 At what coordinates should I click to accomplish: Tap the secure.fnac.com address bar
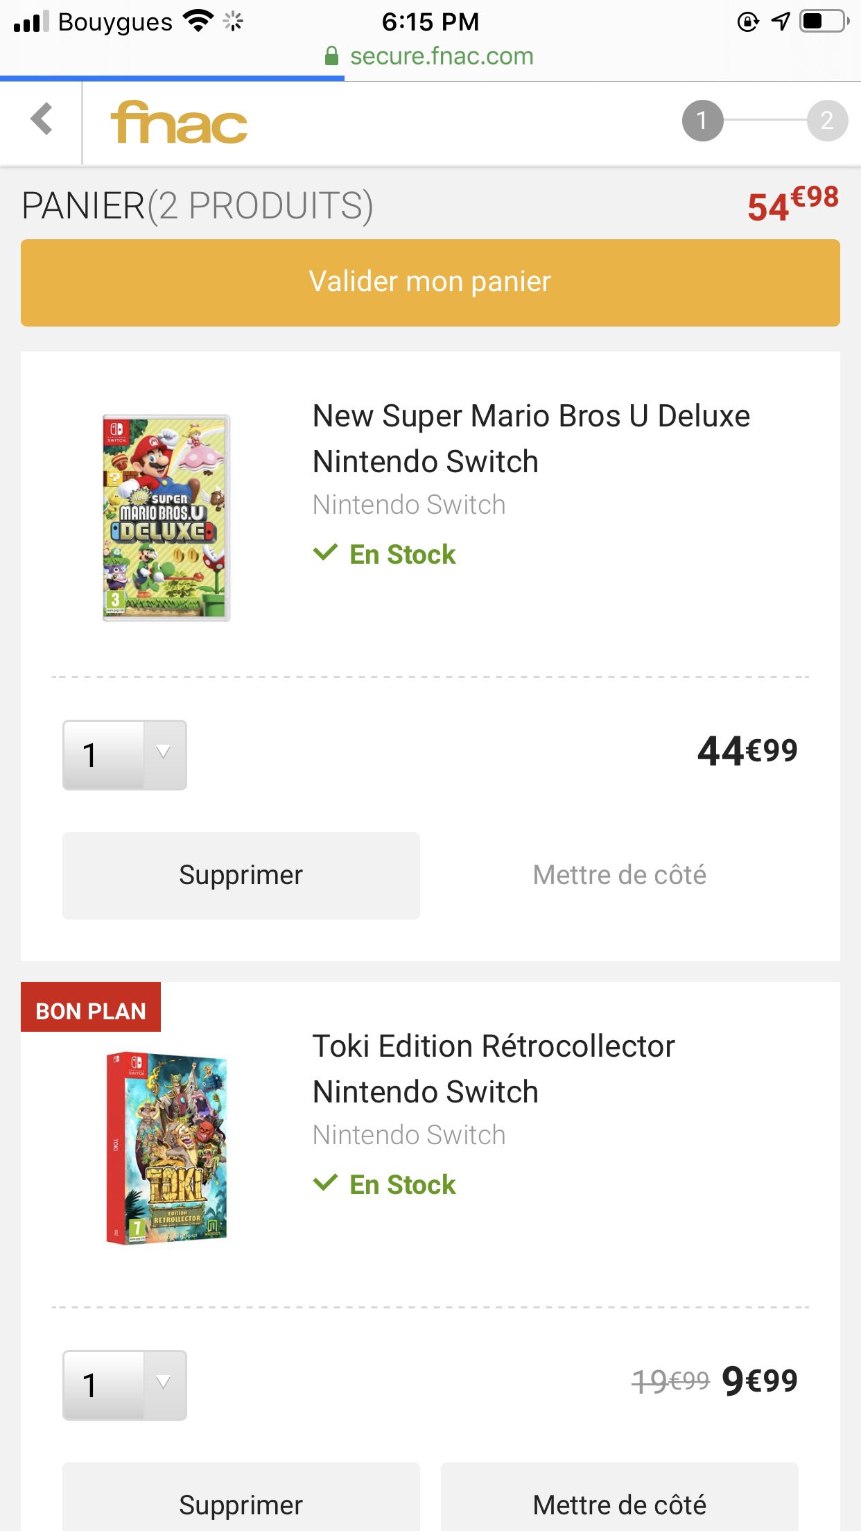pos(430,56)
